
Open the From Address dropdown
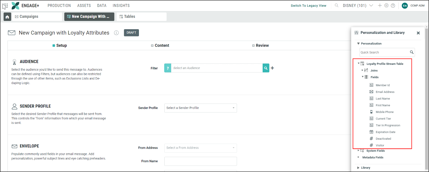200,148
